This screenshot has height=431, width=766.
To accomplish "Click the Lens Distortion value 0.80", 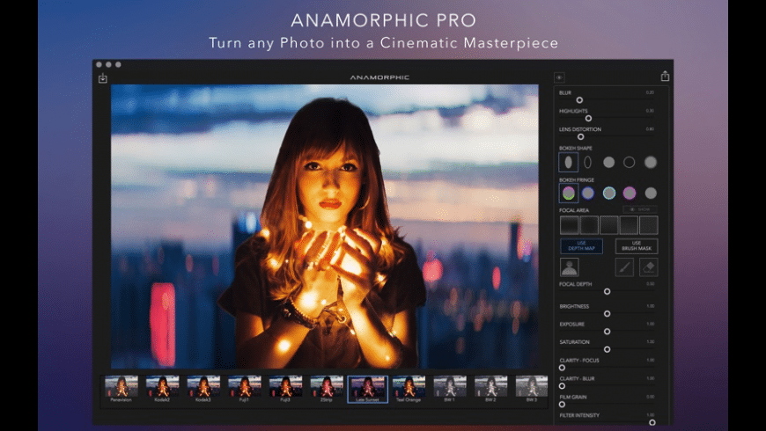I will [x=650, y=129].
